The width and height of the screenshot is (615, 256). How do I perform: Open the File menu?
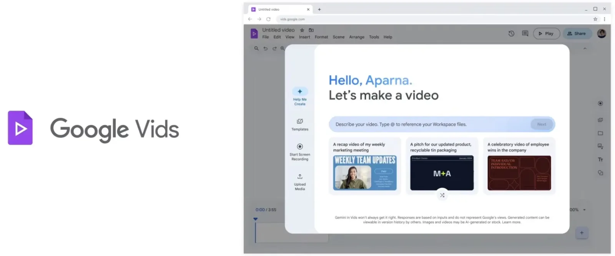[266, 37]
